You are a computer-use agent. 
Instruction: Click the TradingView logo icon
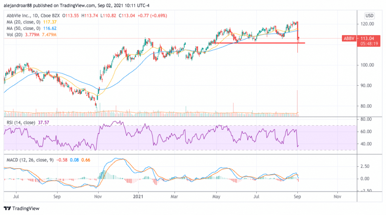click(x=8, y=208)
